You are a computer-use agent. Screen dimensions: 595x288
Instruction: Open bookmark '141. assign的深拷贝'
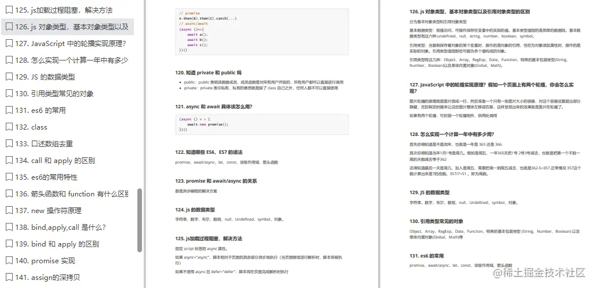[47, 277]
